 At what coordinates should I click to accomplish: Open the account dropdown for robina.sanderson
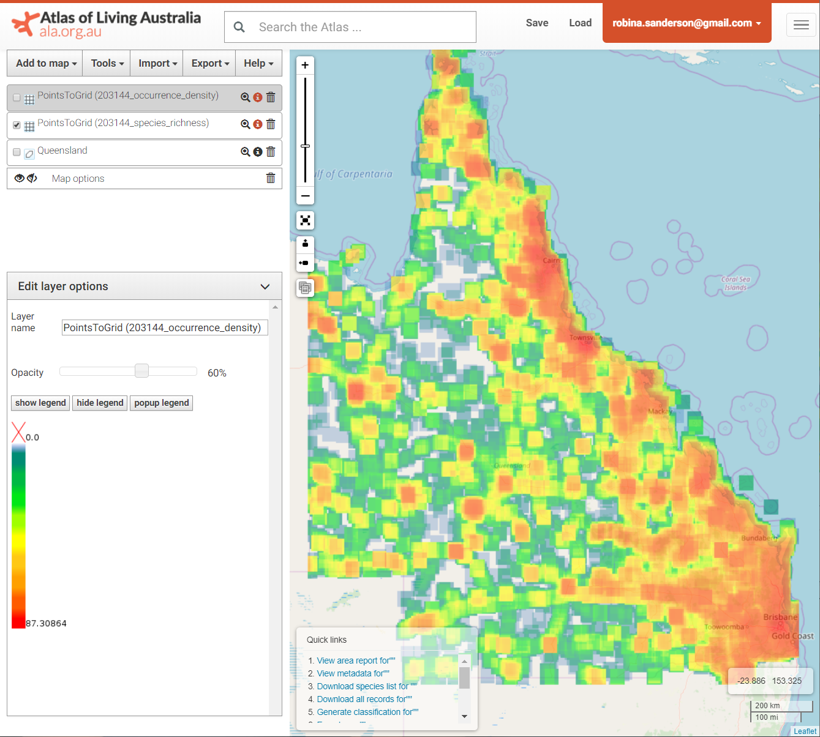click(686, 22)
